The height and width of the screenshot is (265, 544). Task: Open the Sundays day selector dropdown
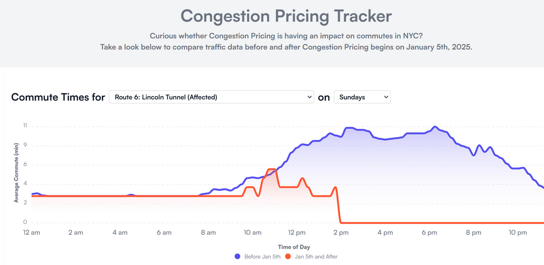pyautogui.click(x=362, y=97)
